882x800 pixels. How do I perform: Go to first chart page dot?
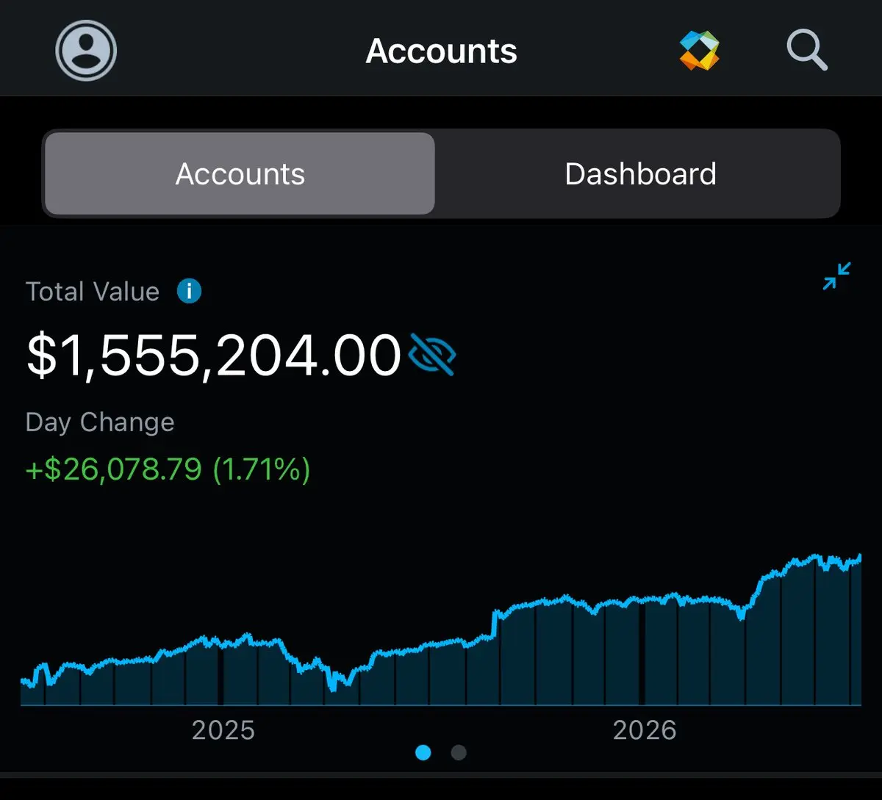pyautogui.click(x=423, y=752)
